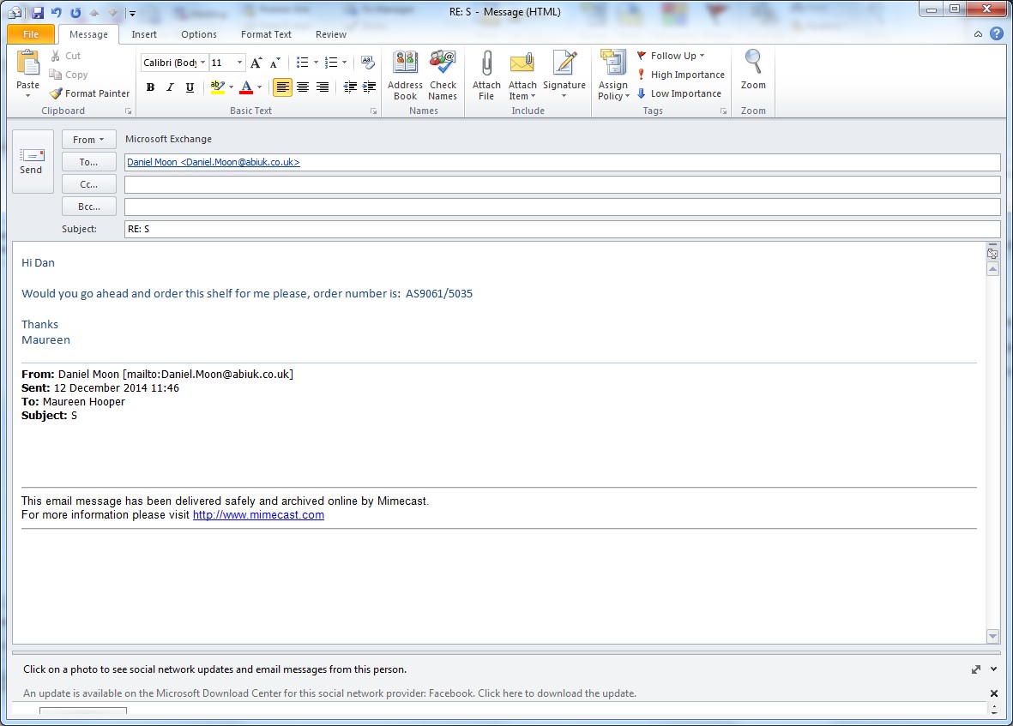Open the font color picker arrow
Screen dimensions: 1013x726
pos(259,87)
